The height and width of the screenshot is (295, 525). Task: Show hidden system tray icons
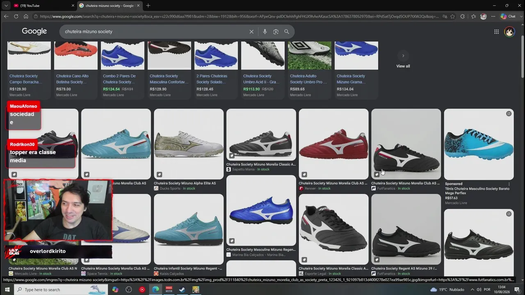coord(472,290)
